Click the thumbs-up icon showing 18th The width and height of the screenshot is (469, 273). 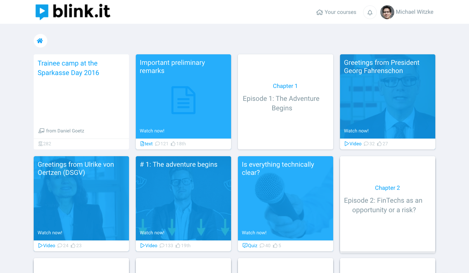173,144
